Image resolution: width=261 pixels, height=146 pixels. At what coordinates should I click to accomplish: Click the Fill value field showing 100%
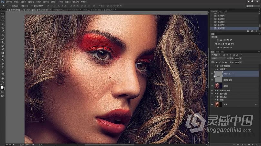click(x=237, y=62)
